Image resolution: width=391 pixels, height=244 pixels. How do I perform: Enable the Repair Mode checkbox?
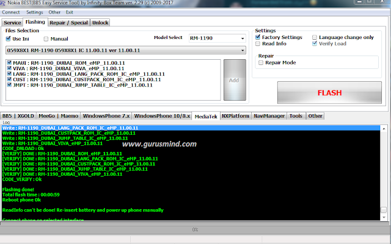pyautogui.click(x=261, y=63)
